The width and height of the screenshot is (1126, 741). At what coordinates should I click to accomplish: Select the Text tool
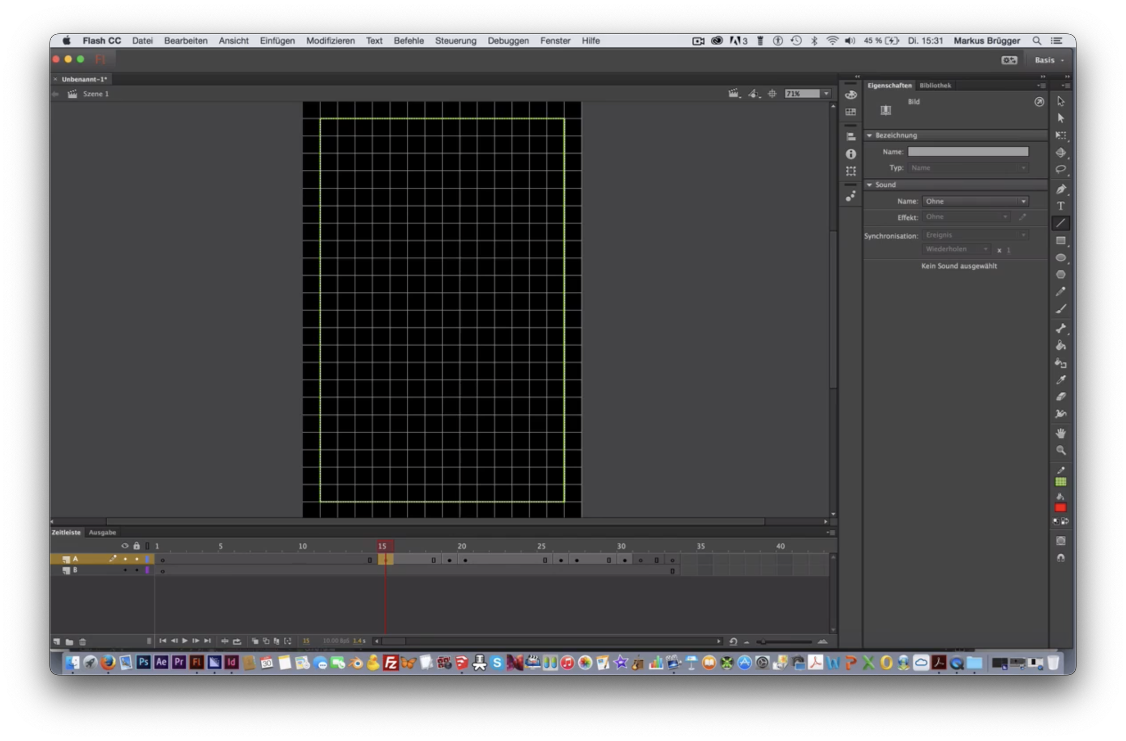pyautogui.click(x=1060, y=206)
